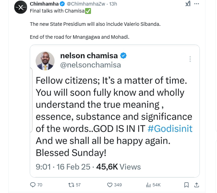Open the more options menu on Chimhamha's tweet
217x193 pixels.
(x=197, y=4)
